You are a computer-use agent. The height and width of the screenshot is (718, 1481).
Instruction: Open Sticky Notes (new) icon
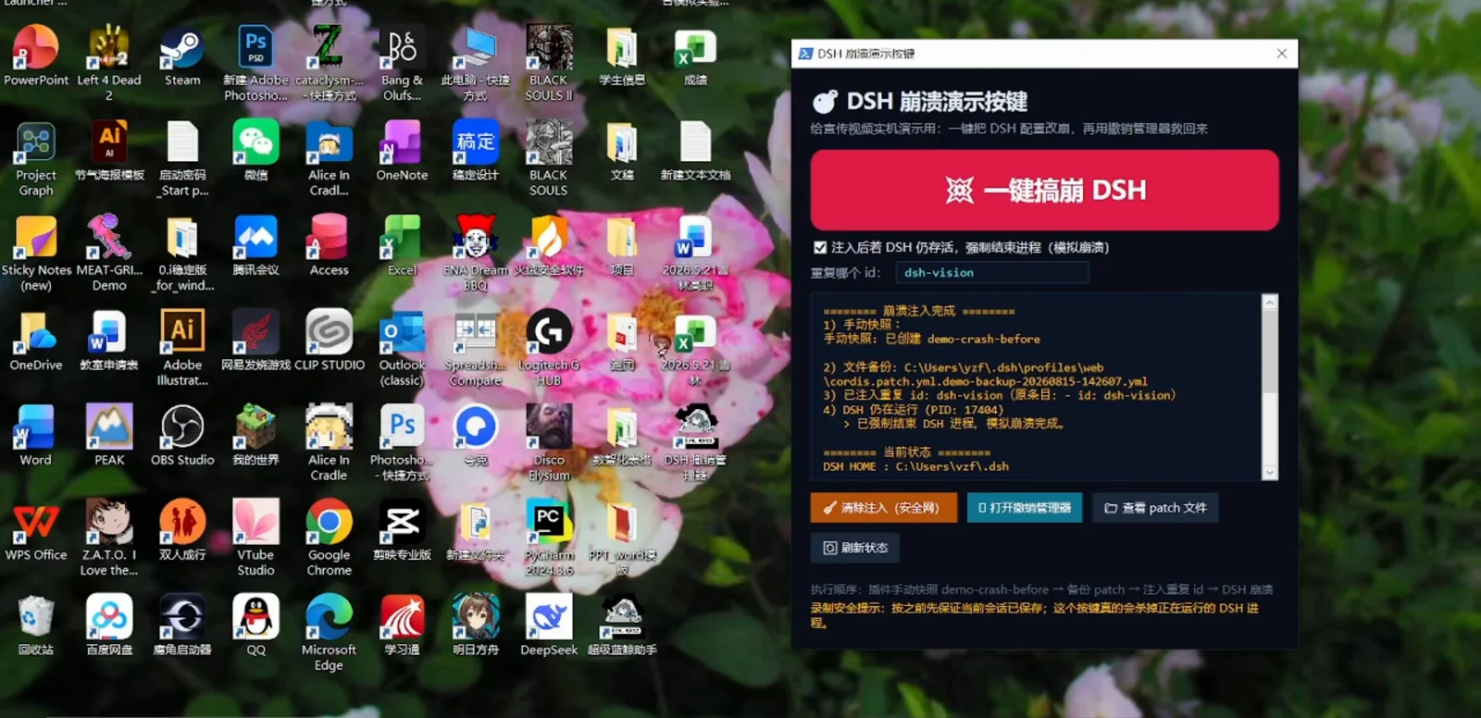[36, 253]
